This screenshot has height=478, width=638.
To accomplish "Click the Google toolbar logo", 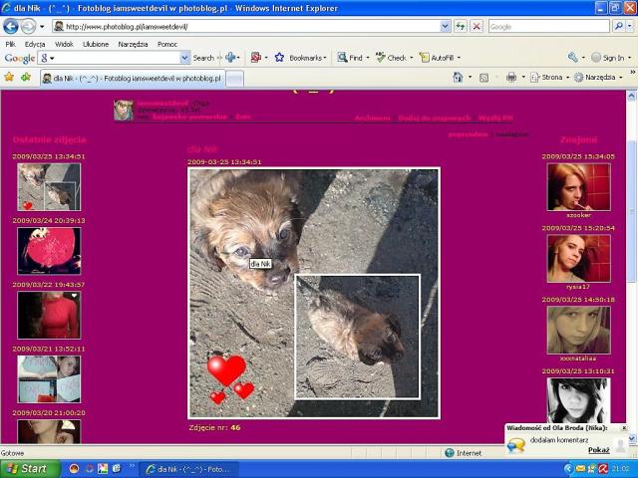I will pyautogui.click(x=20, y=58).
